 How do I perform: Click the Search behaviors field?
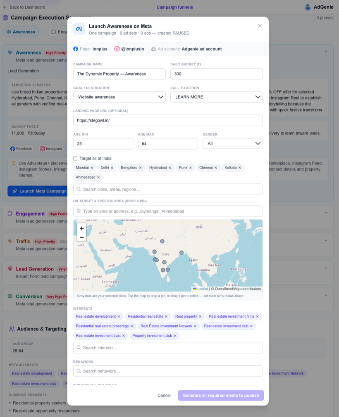click(x=168, y=371)
